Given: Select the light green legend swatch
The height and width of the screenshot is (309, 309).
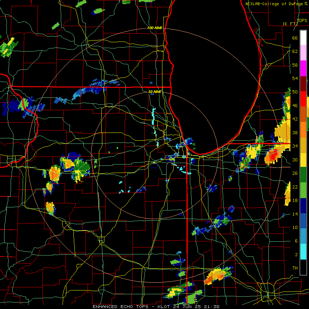Looking at the screenshot, I should 303,190.
